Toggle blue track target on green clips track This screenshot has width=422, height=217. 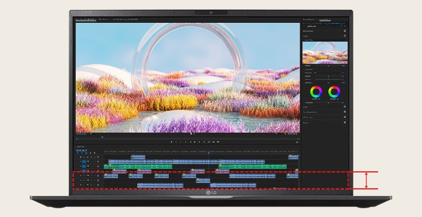[84, 166]
